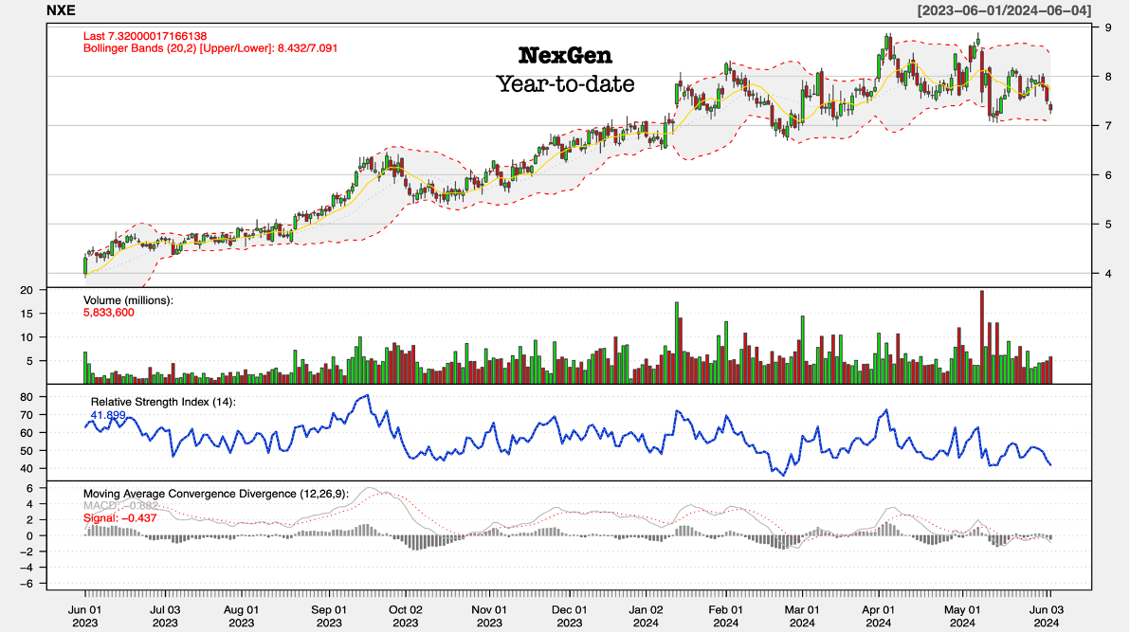Click the MACD axis label 6

29,488
